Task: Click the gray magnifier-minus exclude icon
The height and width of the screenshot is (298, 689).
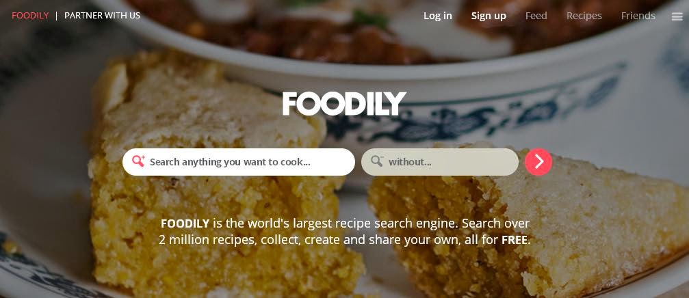Action: pyautogui.click(x=377, y=161)
